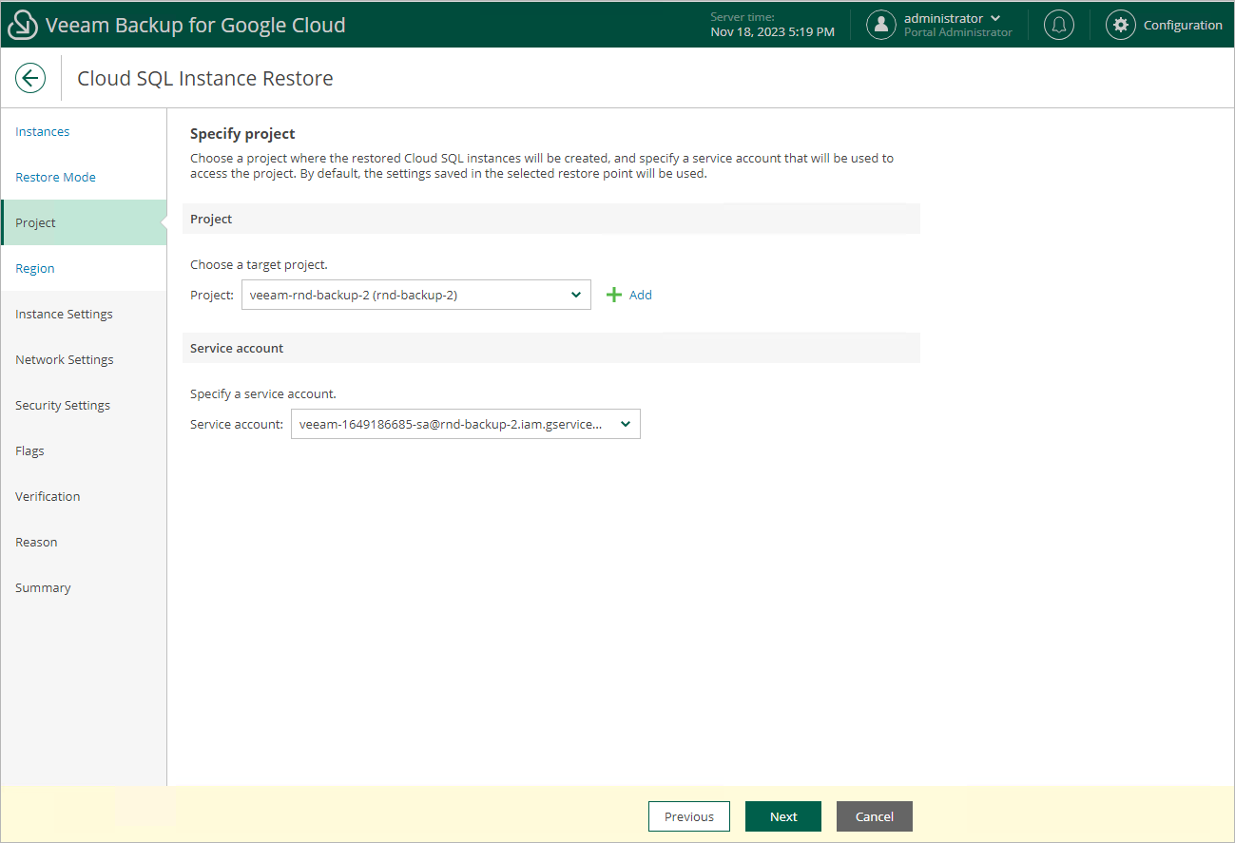Click the back arrow icon
The width and height of the screenshot is (1235, 843).
(x=30, y=78)
